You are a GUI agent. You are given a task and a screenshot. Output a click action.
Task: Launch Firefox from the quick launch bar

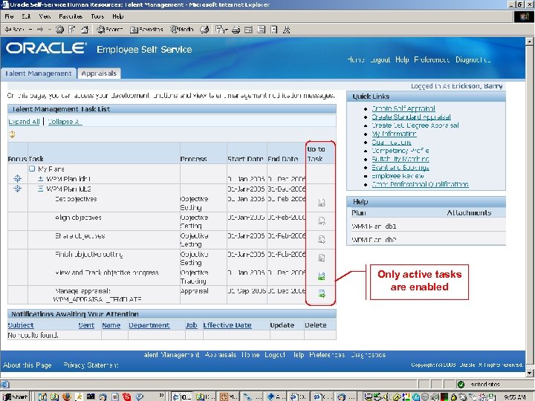click(x=67, y=397)
